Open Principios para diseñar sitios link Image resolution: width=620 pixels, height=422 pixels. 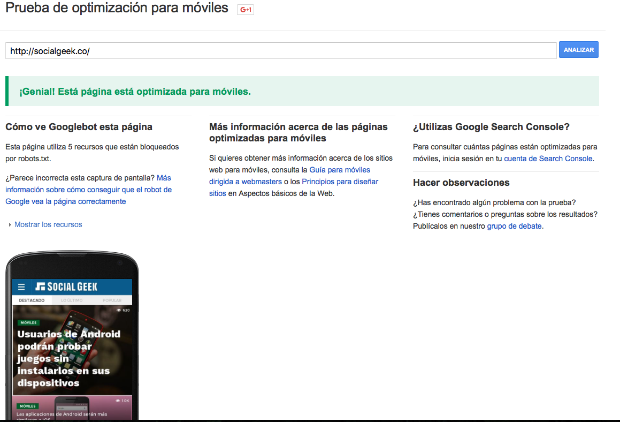pos(294,187)
